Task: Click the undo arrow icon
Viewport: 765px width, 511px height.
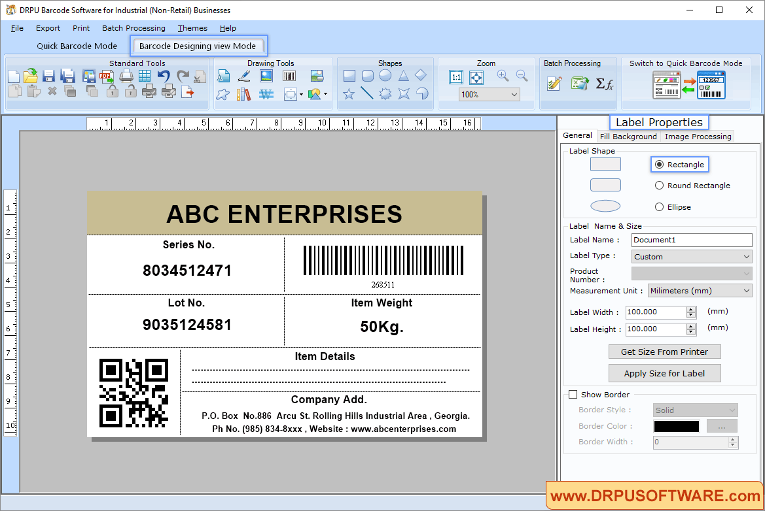Action: 164,76
